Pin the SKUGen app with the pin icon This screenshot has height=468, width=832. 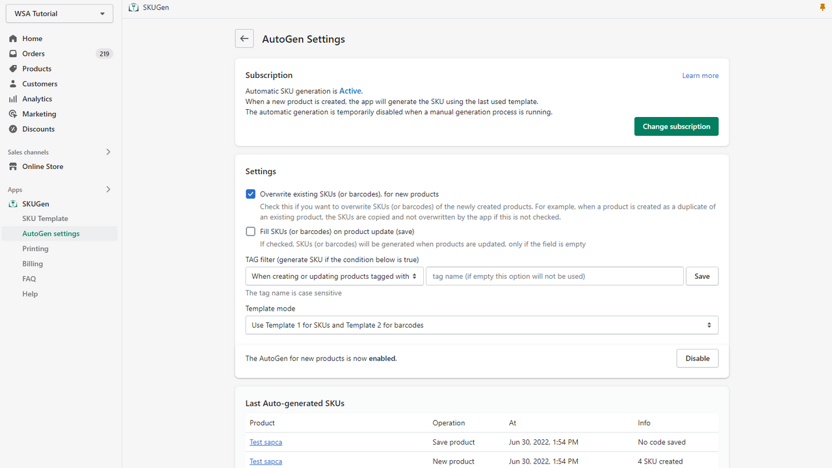coord(823,7)
